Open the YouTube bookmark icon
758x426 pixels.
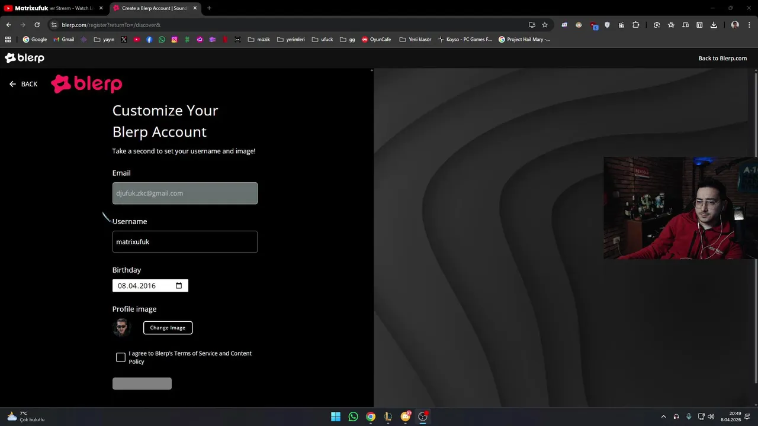pyautogui.click(x=137, y=40)
